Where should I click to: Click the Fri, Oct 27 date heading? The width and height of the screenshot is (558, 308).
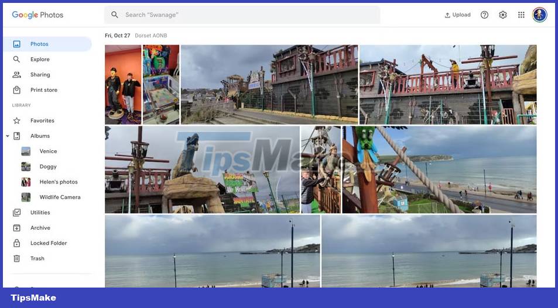pos(118,36)
